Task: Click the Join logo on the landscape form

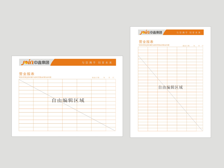Action: 27,62
